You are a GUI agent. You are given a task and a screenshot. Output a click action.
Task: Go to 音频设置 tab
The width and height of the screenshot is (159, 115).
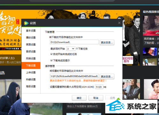pos(31,52)
